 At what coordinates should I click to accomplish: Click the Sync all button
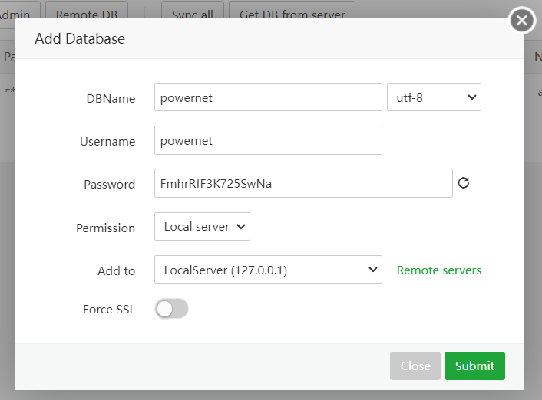pyautogui.click(x=192, y=13)
